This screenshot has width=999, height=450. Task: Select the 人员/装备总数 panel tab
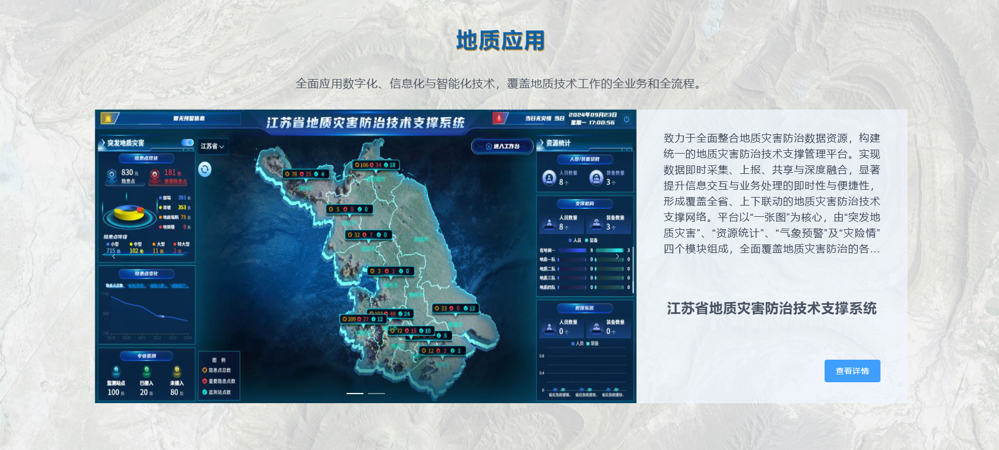[584, 159]
